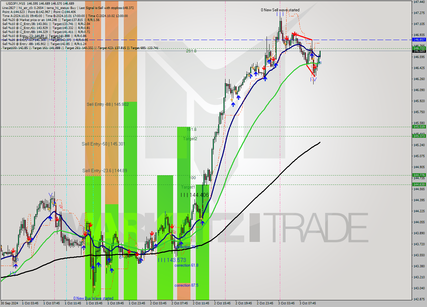
Task: Click the 144.055 price axis value
Action: pos(419,222)
